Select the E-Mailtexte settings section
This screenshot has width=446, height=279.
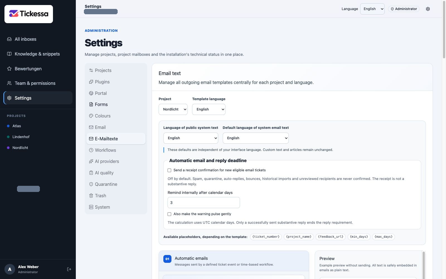(x=116, y=139)
